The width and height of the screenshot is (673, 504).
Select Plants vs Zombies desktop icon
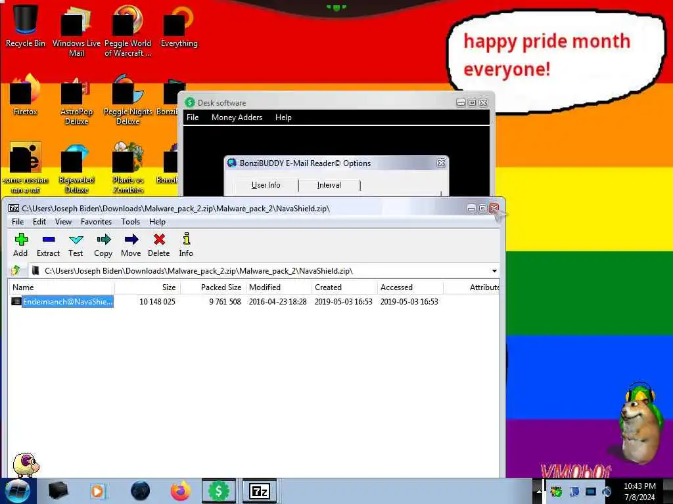[x=128, y=167]
